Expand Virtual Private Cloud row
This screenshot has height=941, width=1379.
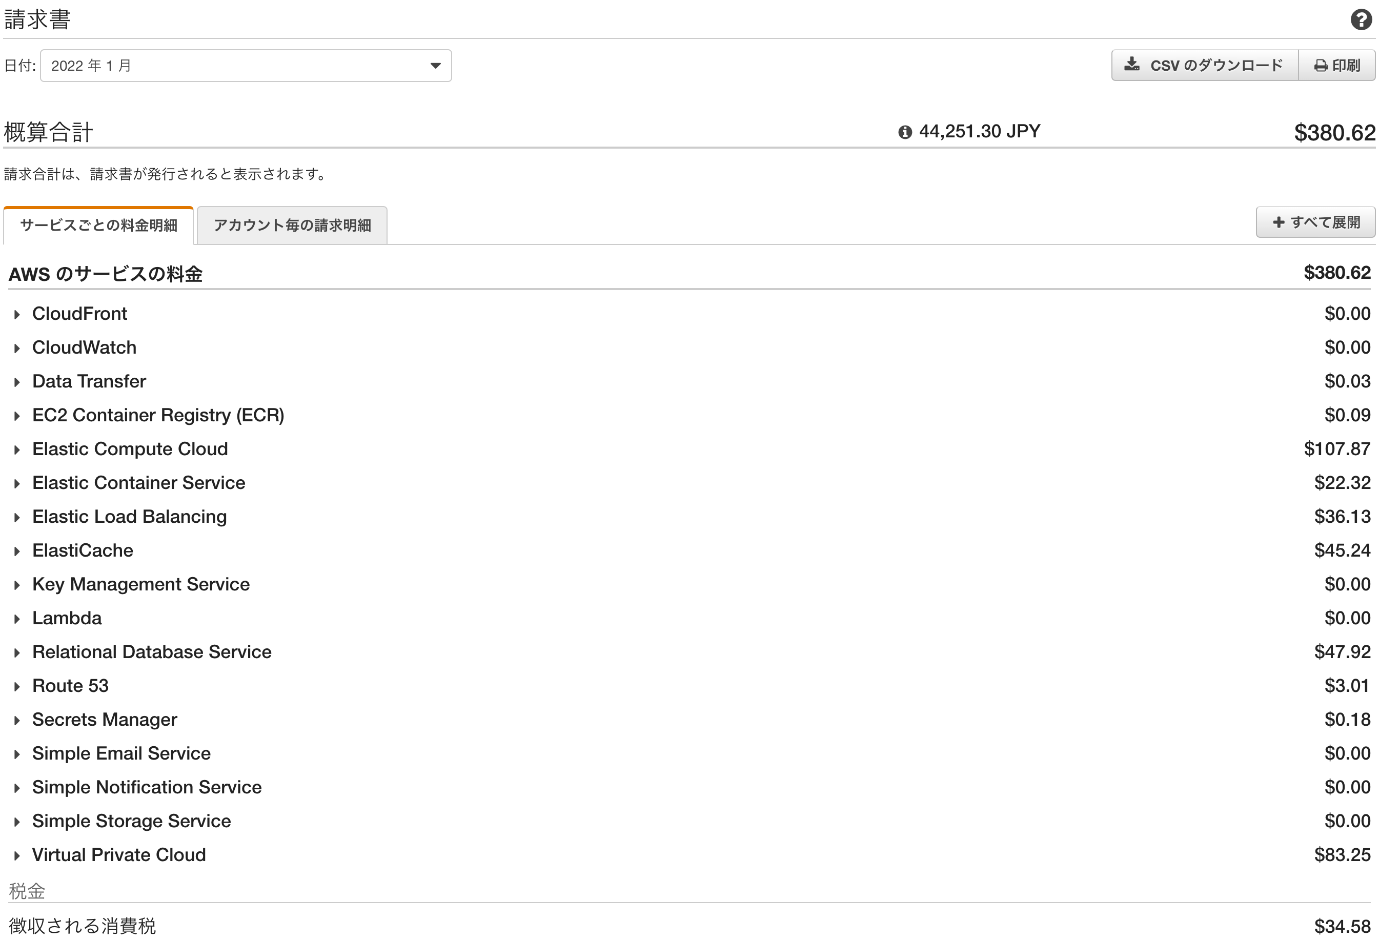tap(17, 855)
